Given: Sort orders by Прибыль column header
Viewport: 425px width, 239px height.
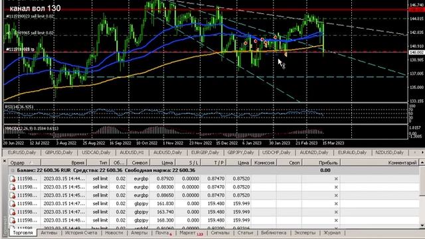Looking at the screenshot, I should click(x=321, y=163).
